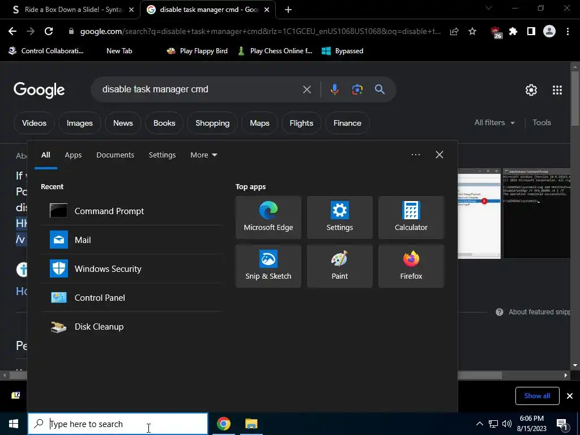
Task: Search by image with Google Lens
Action: point(357,89)
